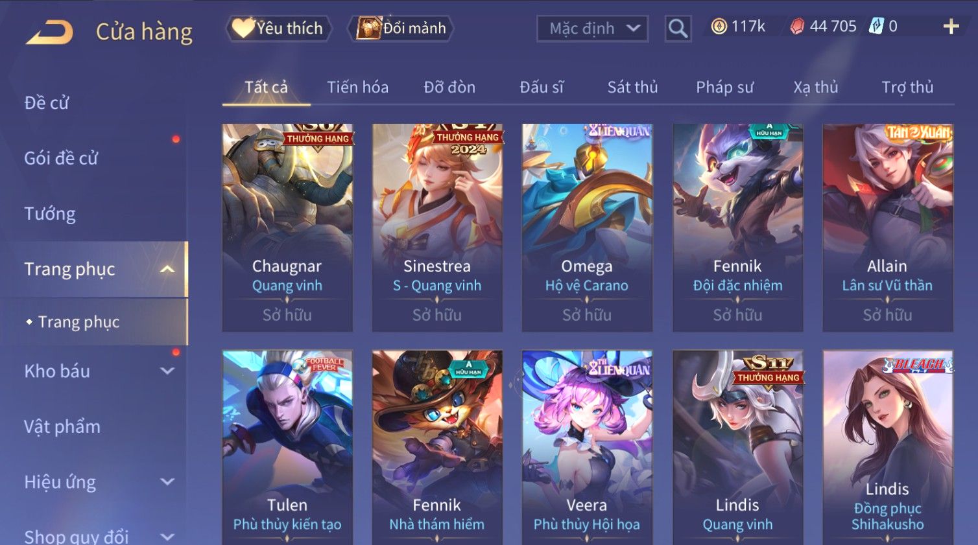
Task: Expand the Kho báu sidebar section
Action: point(167,371)
